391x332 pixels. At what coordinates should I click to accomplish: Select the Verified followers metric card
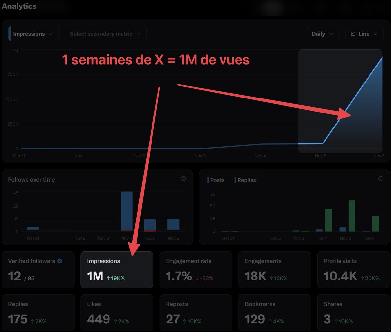pyautogui.click(x=38, y=270)
